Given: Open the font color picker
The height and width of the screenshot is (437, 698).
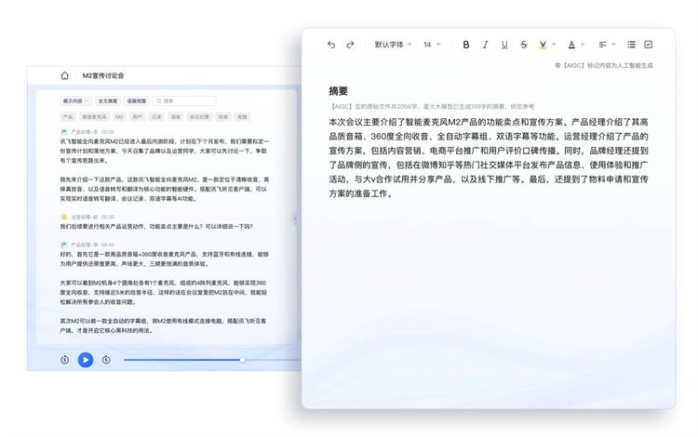Looking at the screenshot, I should 575,45.
